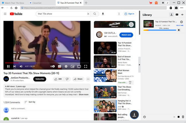Pause the playing video
Screen dimensions: 186x123
tap(8, 66)
